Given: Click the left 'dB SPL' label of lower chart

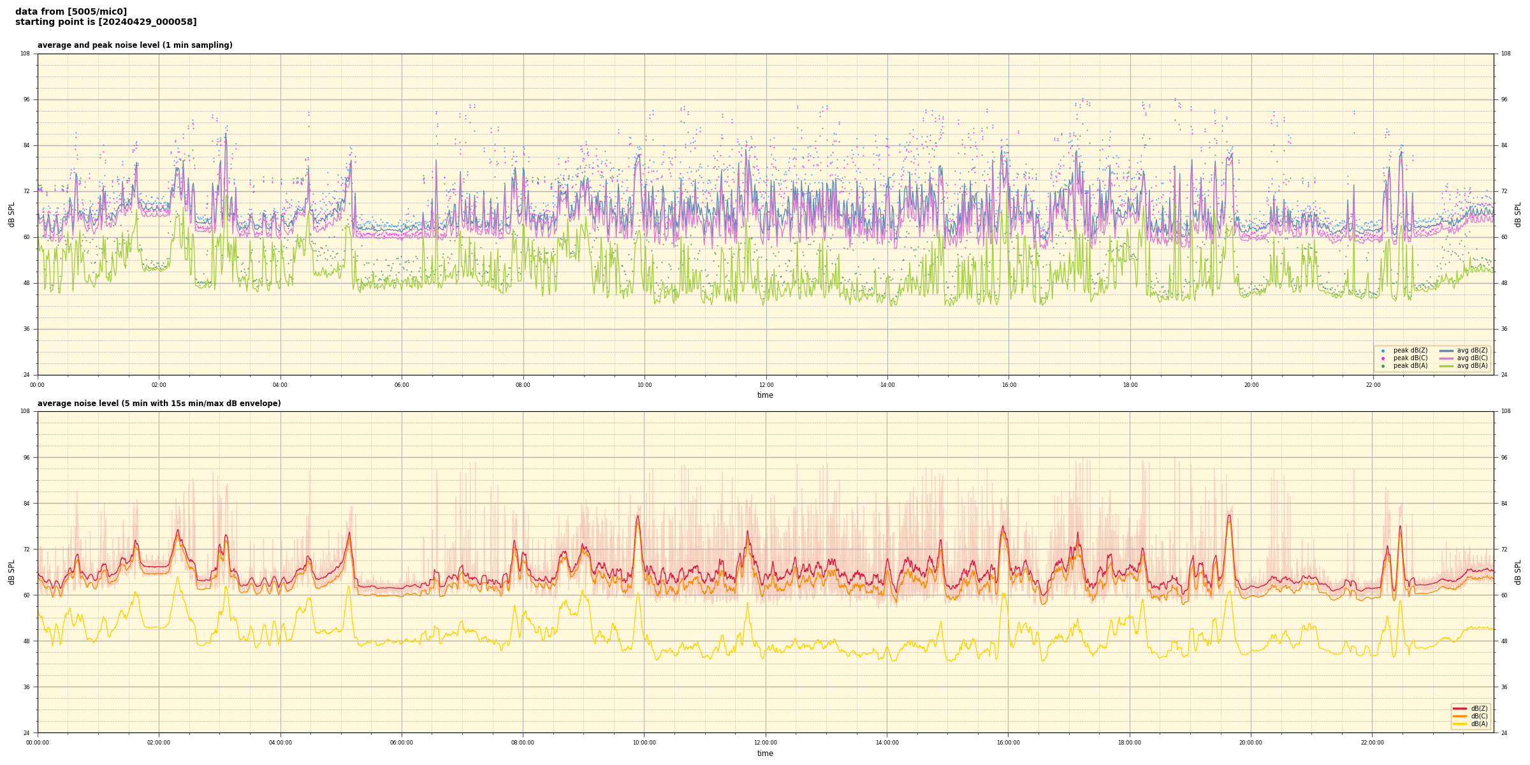Looking at the screenshot, I should tap(11, 572).
